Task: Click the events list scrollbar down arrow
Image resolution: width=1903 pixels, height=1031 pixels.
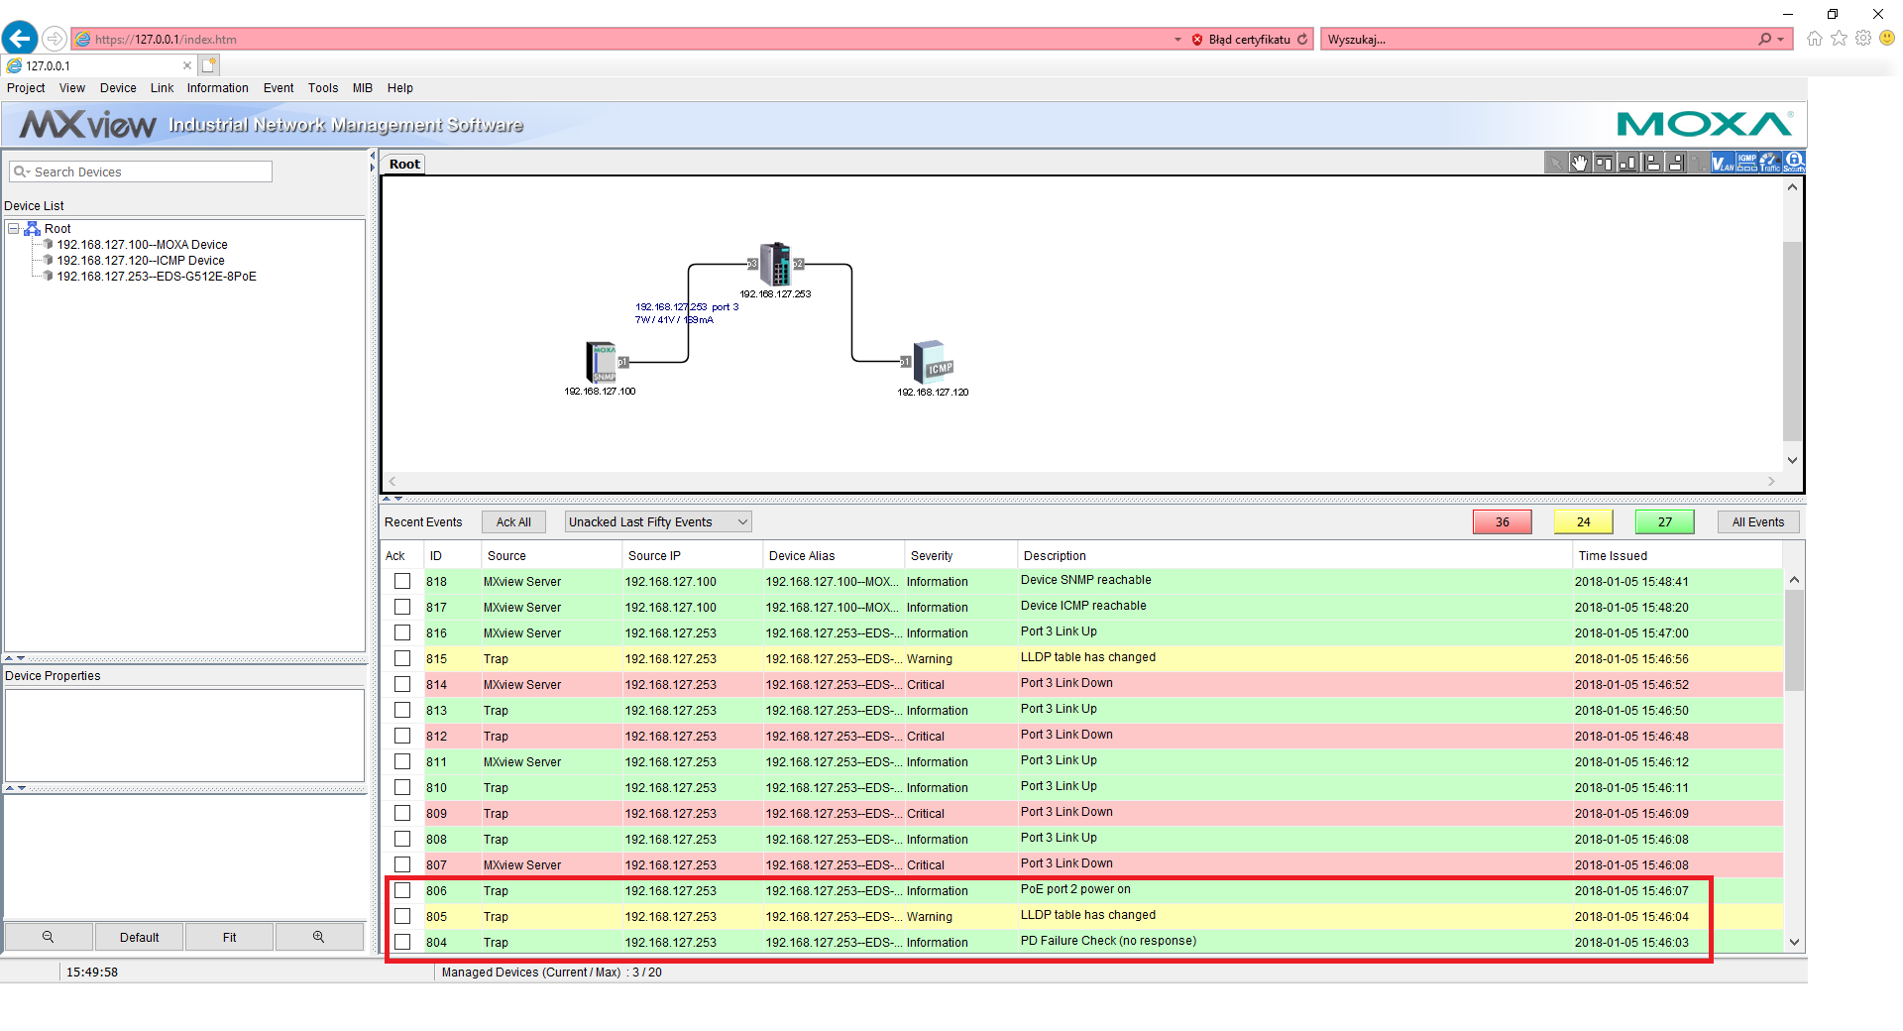Action: pos(1794,942)
